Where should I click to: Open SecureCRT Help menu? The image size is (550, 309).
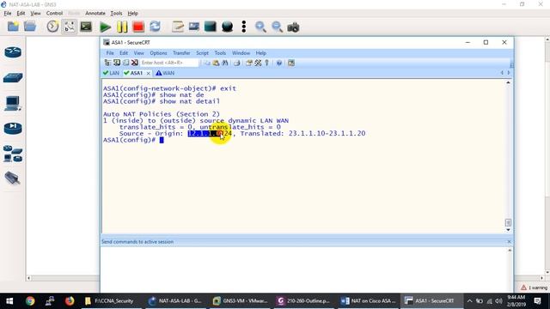tap(260, 53)
